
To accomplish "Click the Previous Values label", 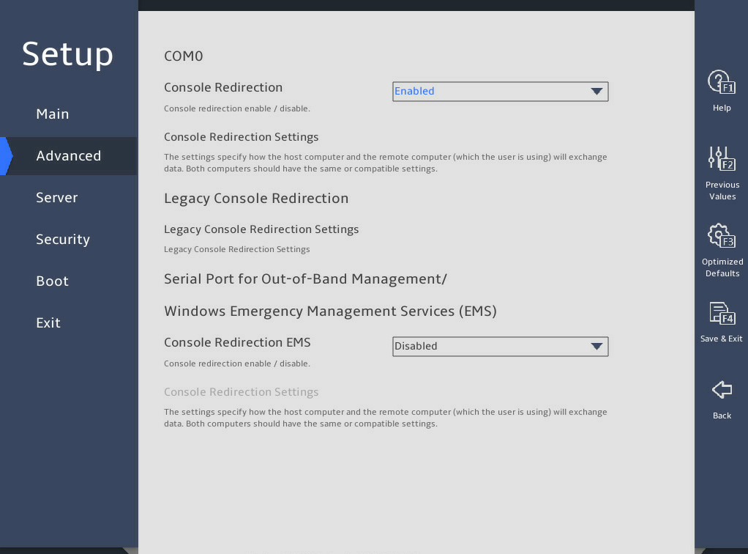I will point(722,191).
